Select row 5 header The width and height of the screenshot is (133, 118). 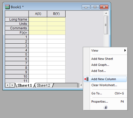(17, 55)
